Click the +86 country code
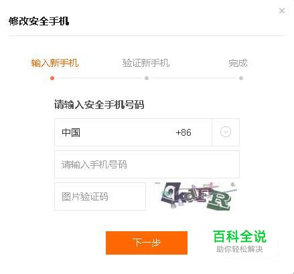The image size is (294, 274). point(183,132)
